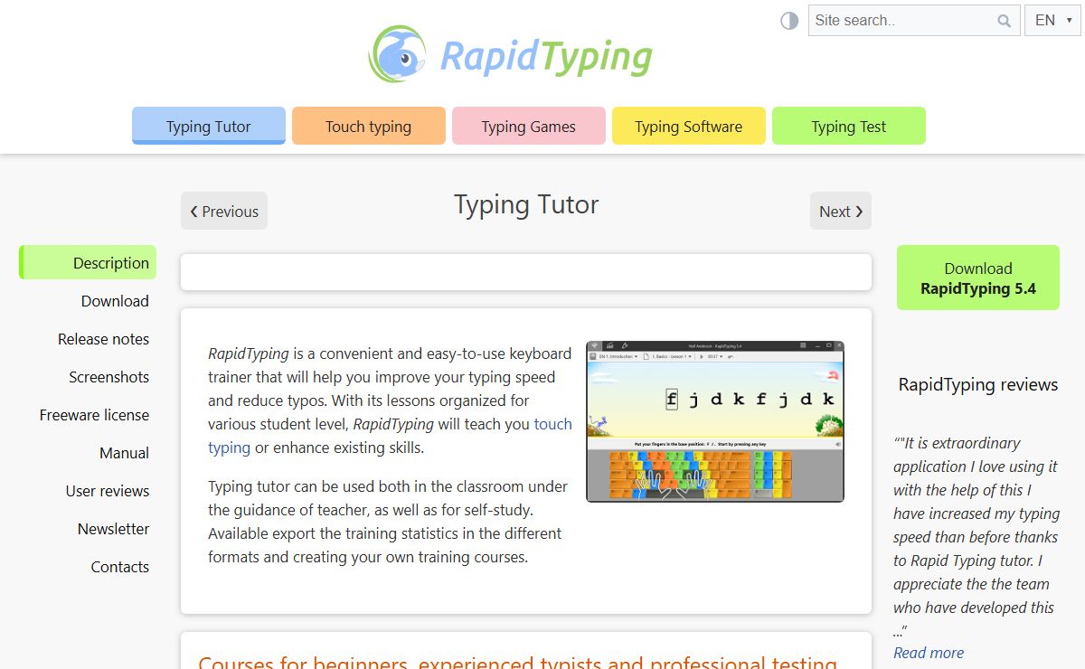Select Description in the sidebar

88,262
